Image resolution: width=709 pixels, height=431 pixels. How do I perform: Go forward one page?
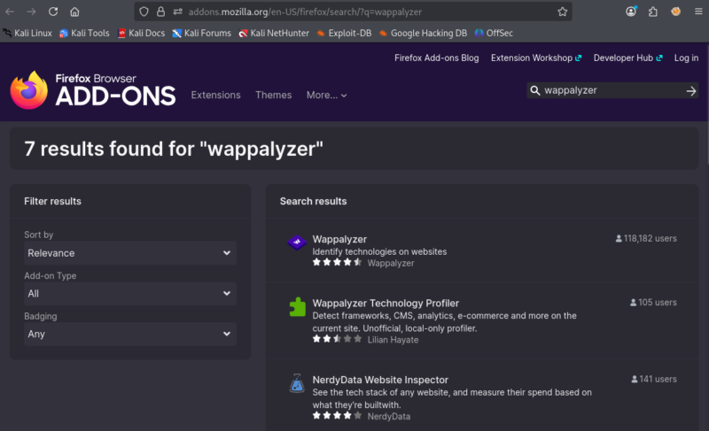point(31,12)
